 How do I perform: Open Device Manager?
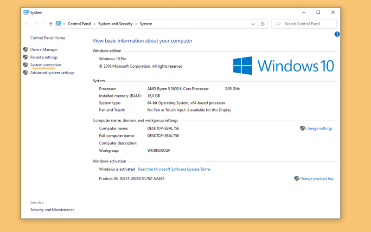[44, 50]
